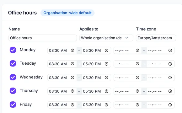The height and width of the screenshot is (113, 182).
Task: Open clock picker for Tuesday 05:30 PM end
Action: click(x=106, y=64)
